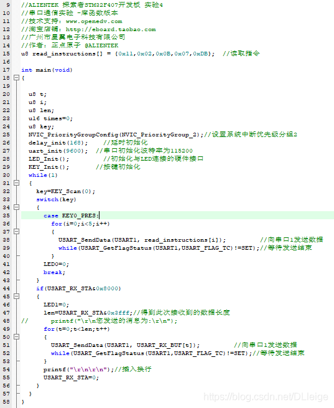Click the uart_init(9600) call
The height and width of the screenshot is (408, 334).
[x=58, y=151]
